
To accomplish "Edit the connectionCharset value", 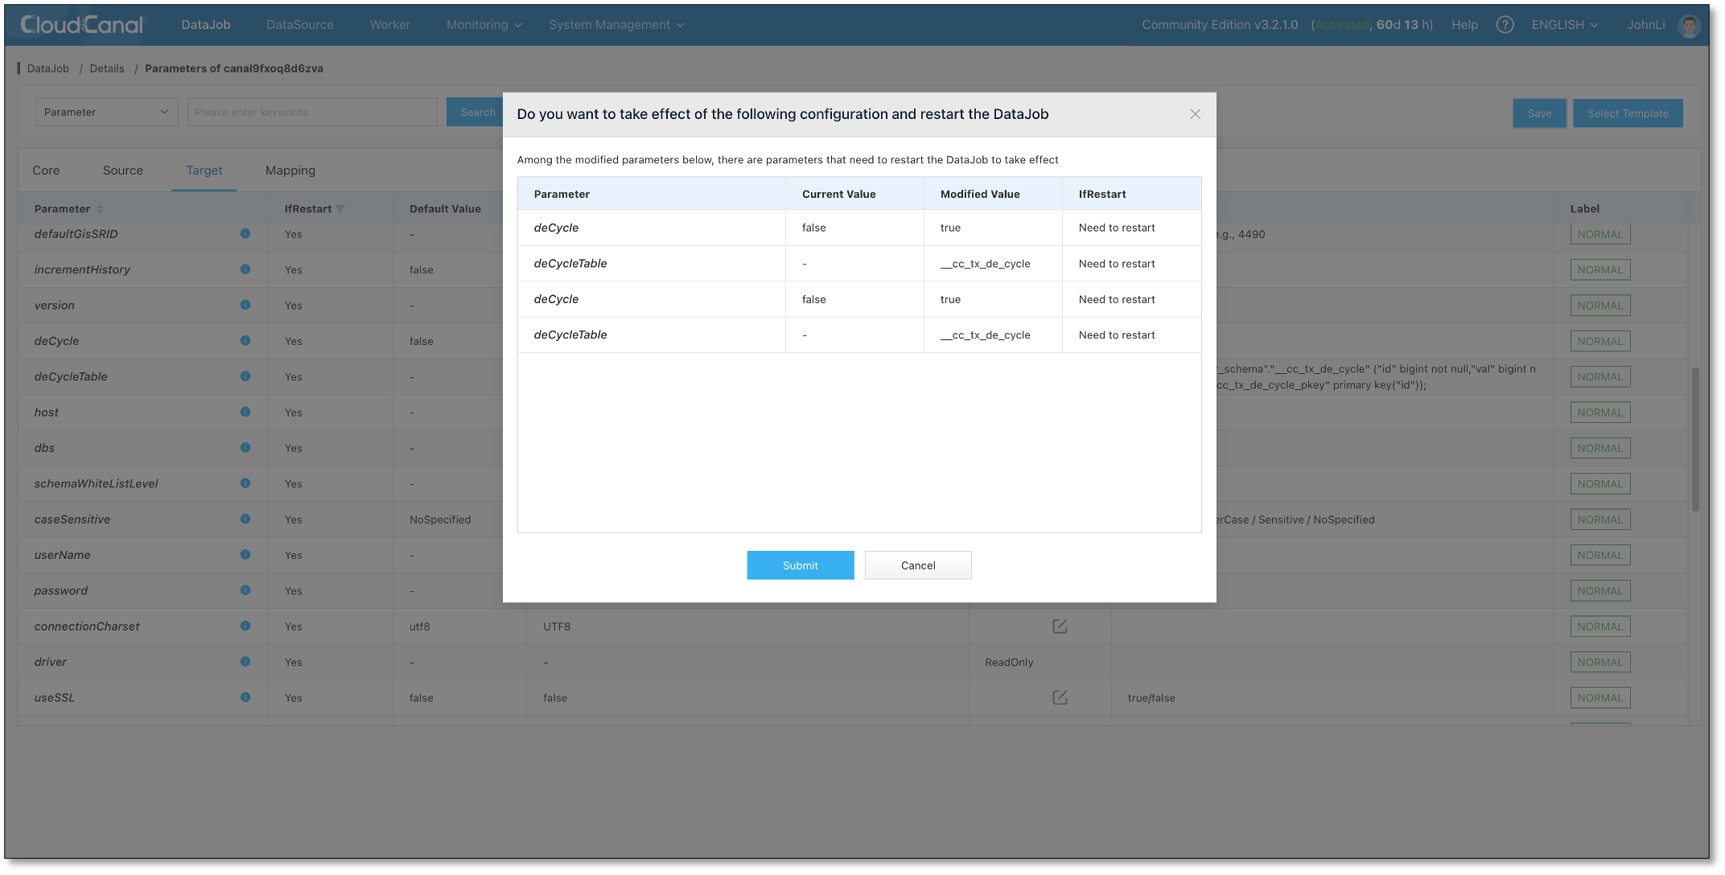I will pos(1060,626).
